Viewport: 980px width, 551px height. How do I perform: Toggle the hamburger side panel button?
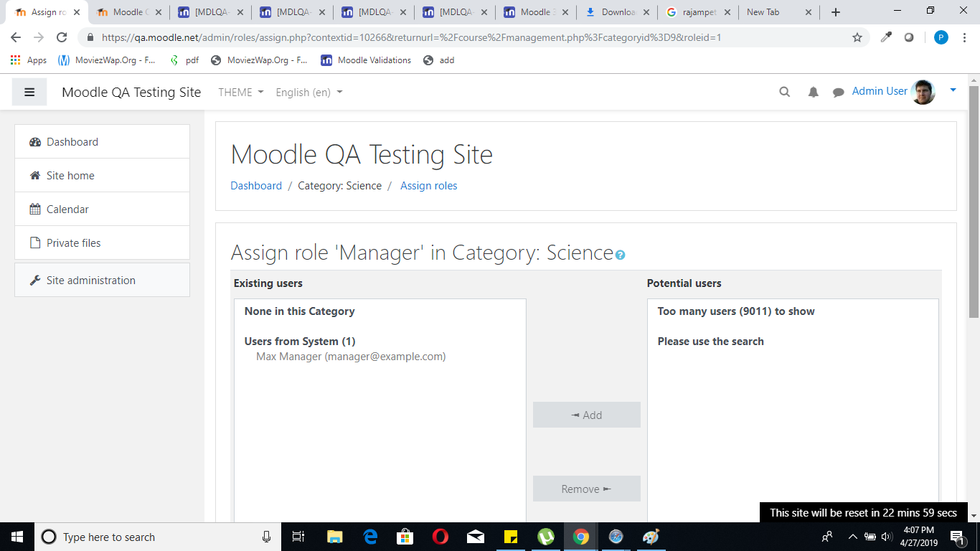click(x=29, y=92)
